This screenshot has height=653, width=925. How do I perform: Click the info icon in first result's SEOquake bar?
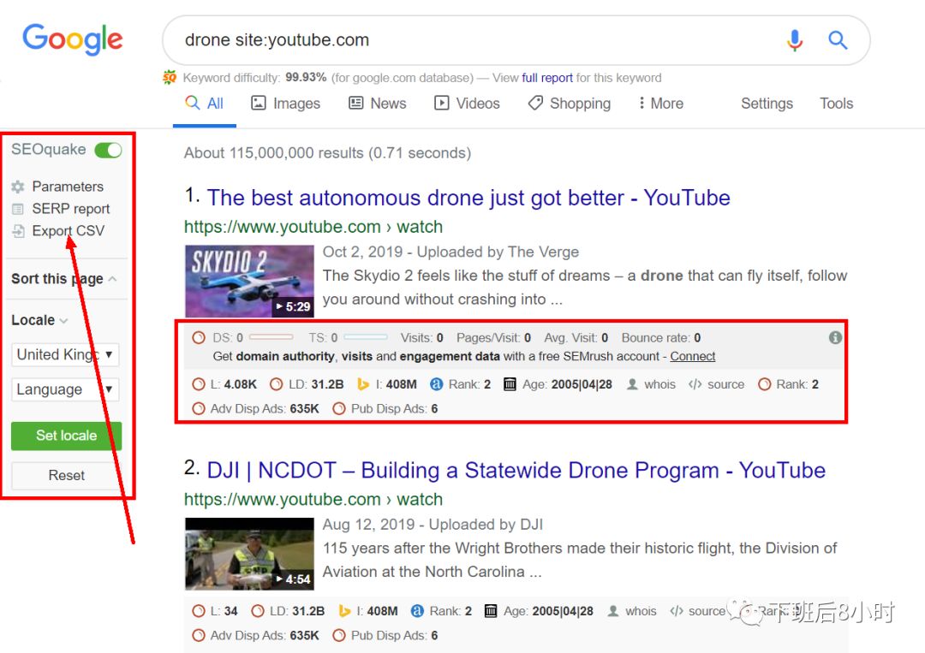pyautogui.click(x=835, y=338)
